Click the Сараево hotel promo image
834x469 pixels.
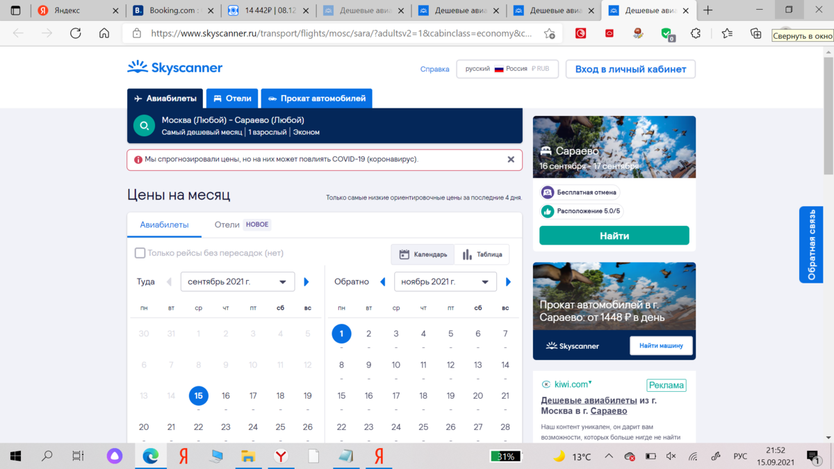tap(614, 147)
